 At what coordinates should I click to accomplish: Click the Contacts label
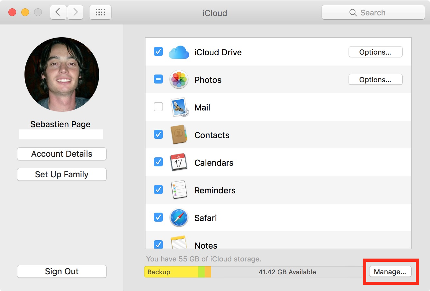(x=212, y=135)
